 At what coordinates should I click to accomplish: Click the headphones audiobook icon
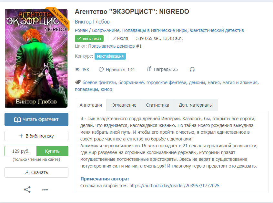192,70
